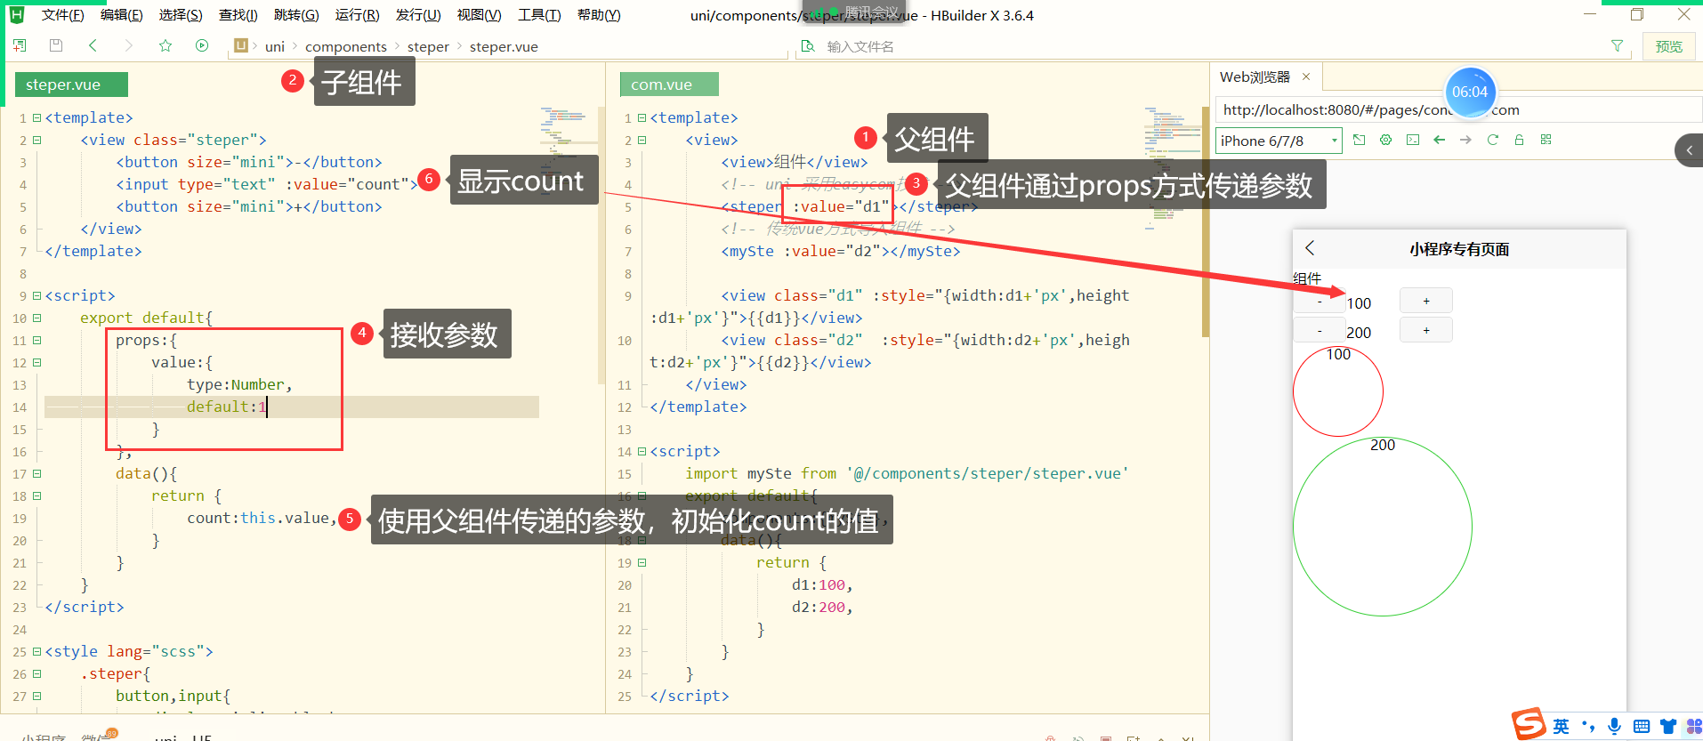
Task: Click the Sogou microphone voice input icon
Action: coord(1614,726)
